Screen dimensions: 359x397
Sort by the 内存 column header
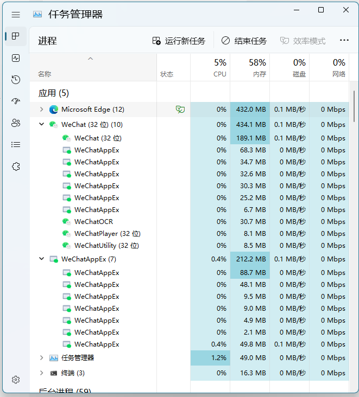[x=250, y=68]
